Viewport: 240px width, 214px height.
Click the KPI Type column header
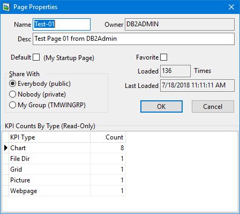[x=49, y=137]
